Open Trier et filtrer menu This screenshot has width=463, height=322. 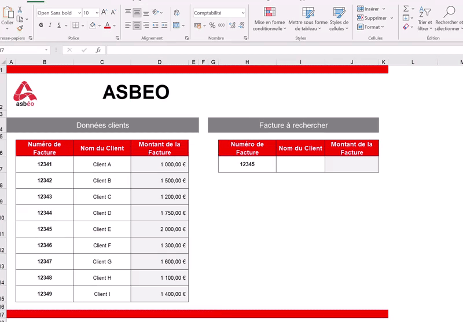(425, 19)
